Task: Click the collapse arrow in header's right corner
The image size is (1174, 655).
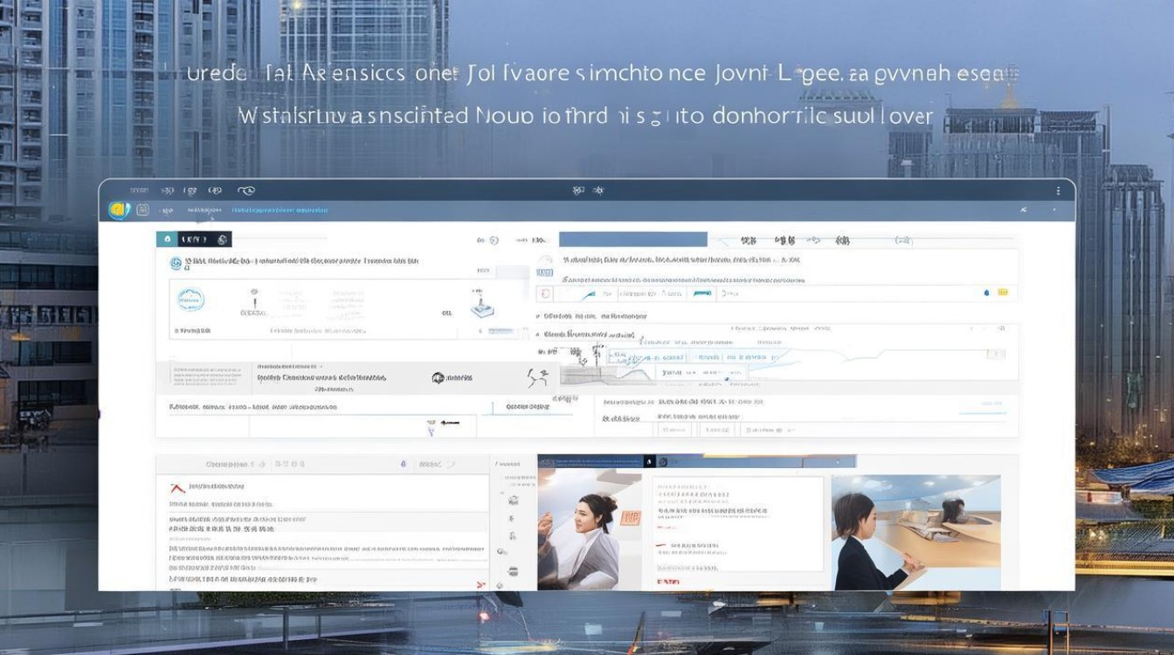Action: [x=1024, y=210]
